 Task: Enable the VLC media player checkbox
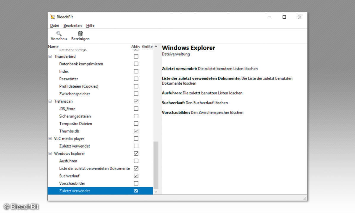136,138
